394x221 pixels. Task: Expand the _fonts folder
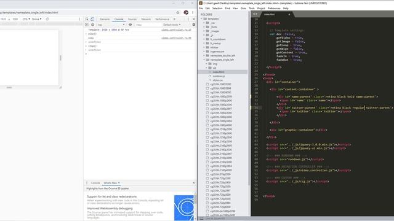(204, 27)
